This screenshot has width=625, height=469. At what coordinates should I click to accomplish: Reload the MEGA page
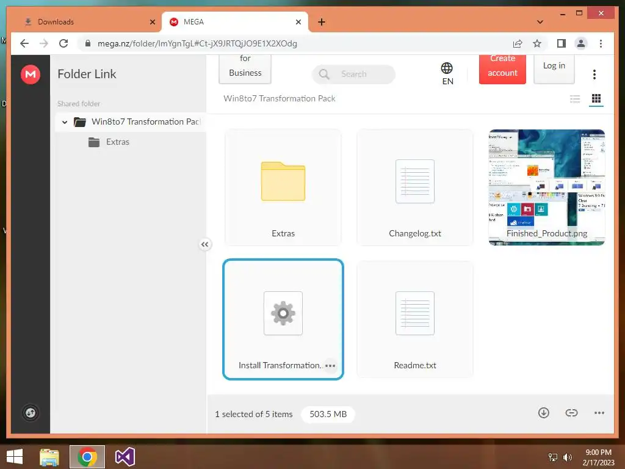[x=63, y=43]
